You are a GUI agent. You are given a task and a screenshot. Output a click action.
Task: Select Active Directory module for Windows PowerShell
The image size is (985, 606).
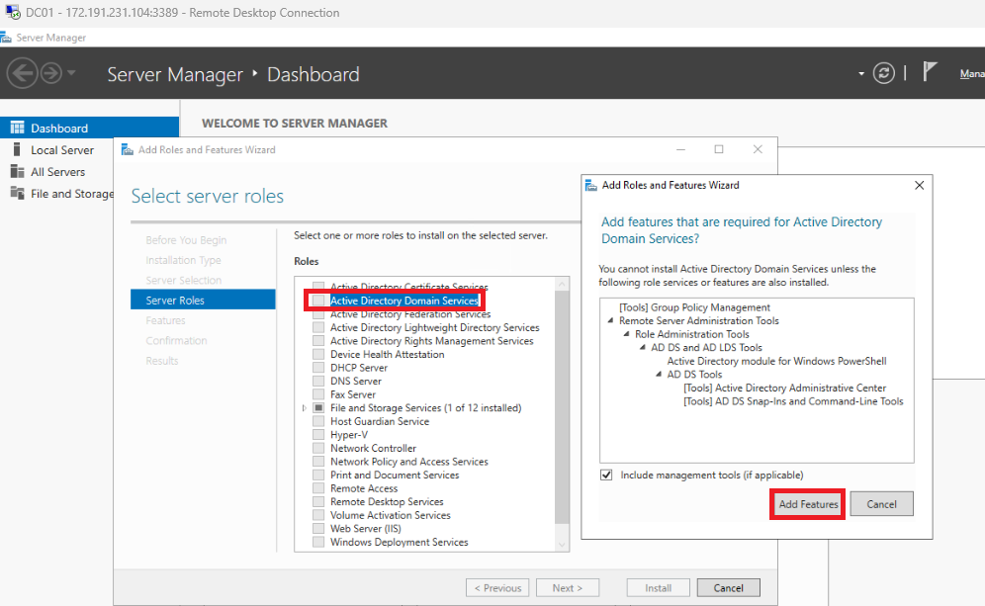[776, 361]
